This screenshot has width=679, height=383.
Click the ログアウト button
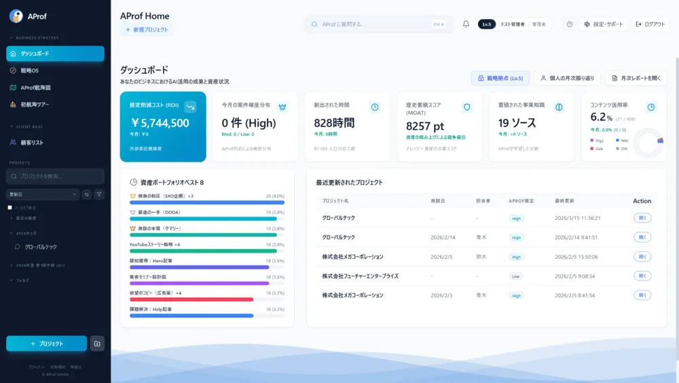(x=650, y=24)
